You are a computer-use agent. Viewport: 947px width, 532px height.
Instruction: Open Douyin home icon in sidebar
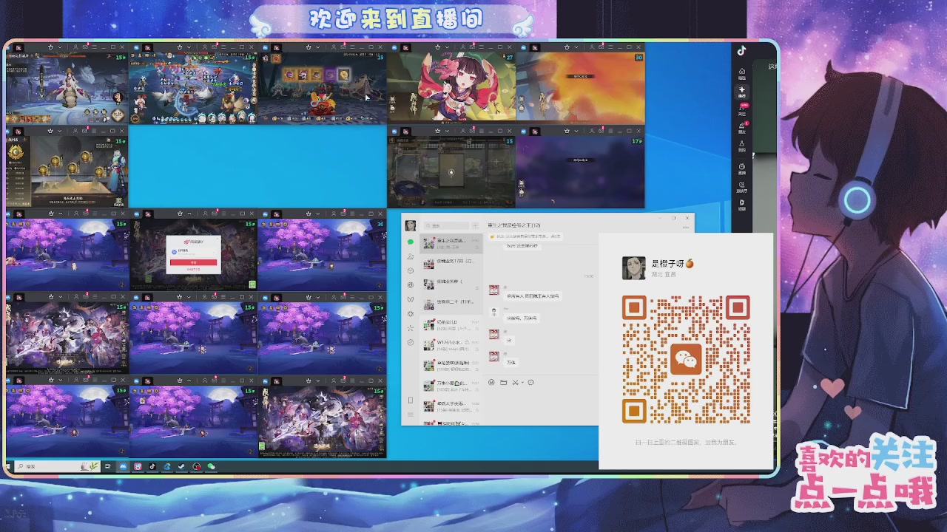tap(742, 73)
